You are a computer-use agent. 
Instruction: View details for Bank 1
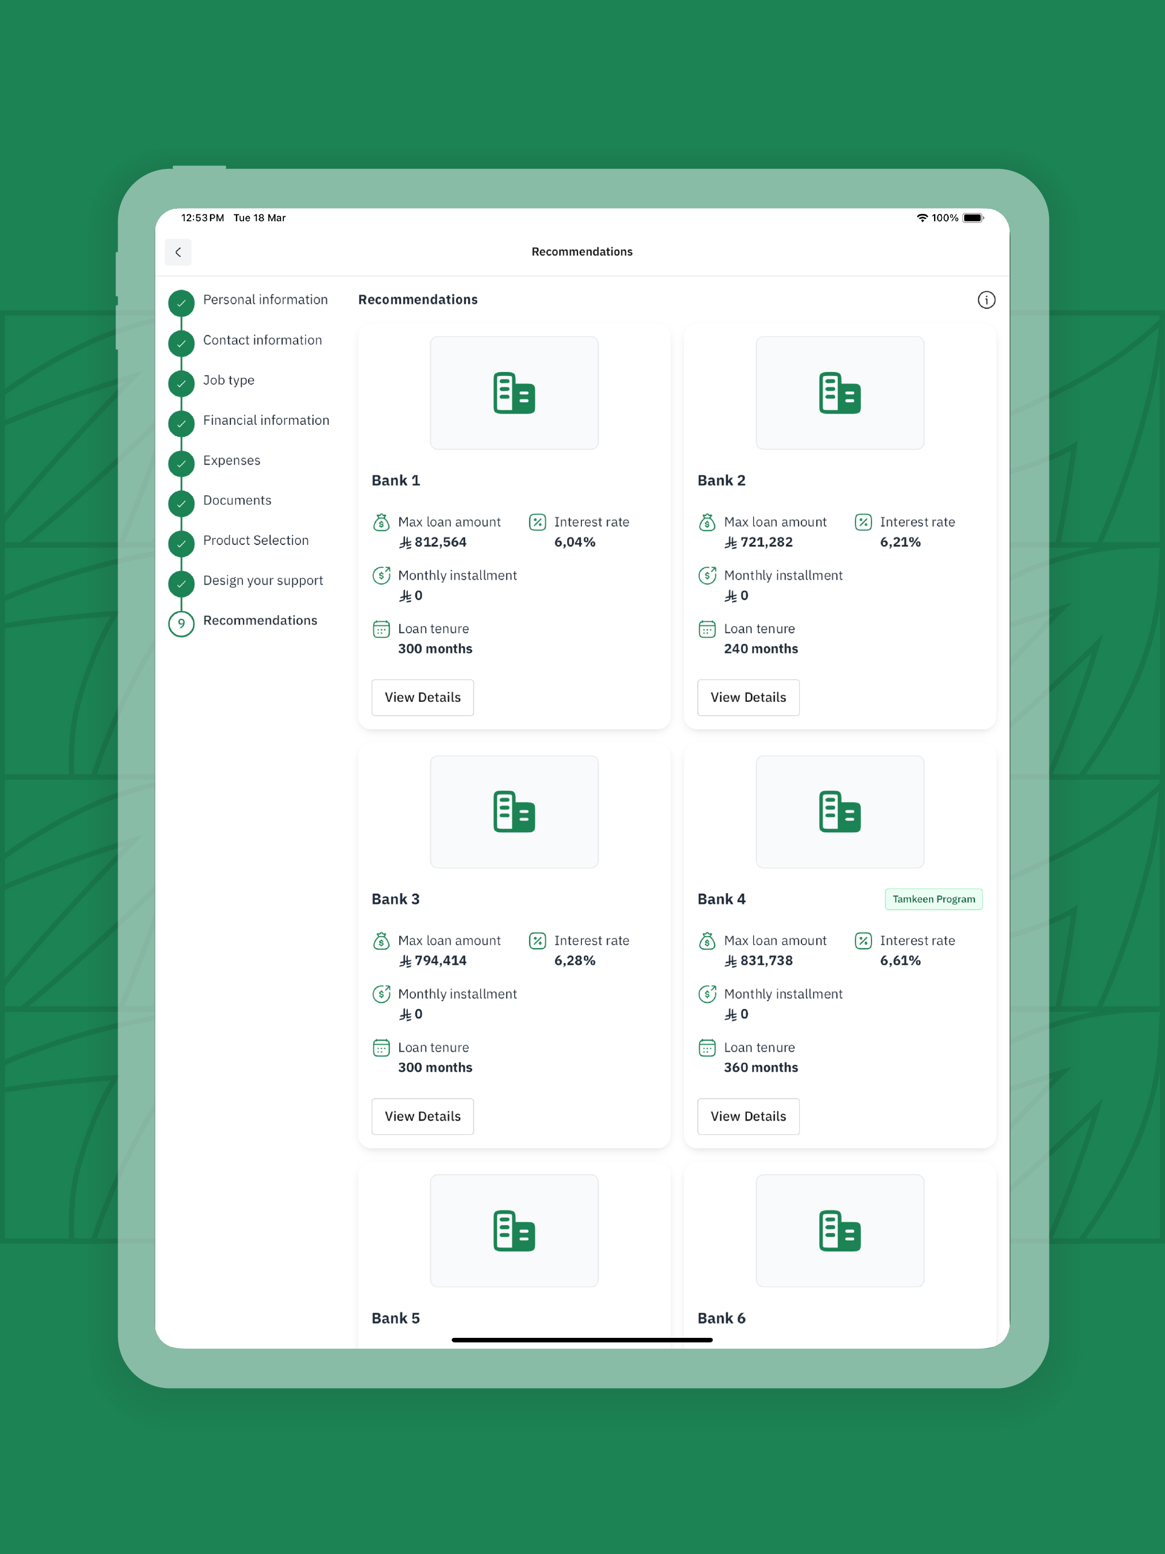422,697
